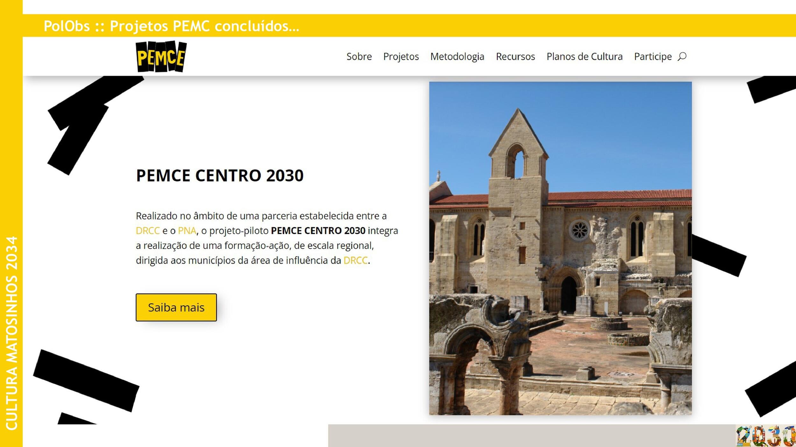Screen dimensions: 796x447
Task: Follow the first DRCC link
Action: (x=148, y=231)
